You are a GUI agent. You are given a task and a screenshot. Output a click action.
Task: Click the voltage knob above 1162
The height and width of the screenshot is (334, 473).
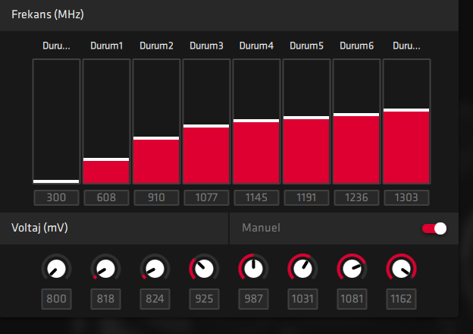click(x=401, y=269)
